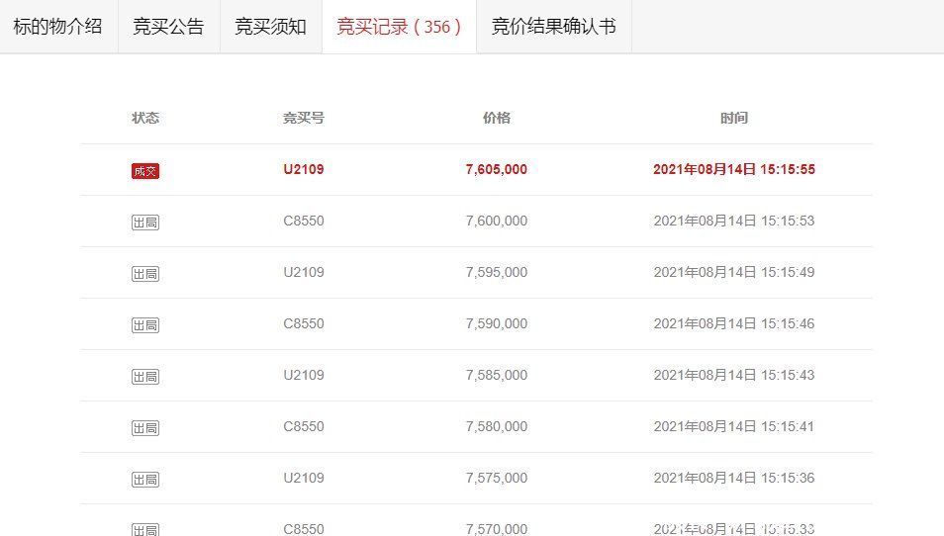
Task: Select the timestamp ending 15:15:36
Action: tap(734, 478)
